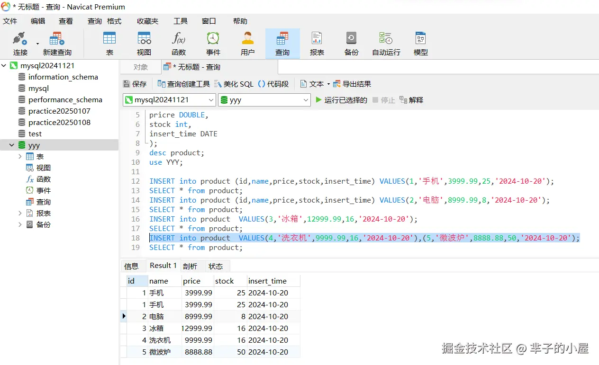The height and width of the screenshot is (365, 599).
Task: Select the mysql database in tree
Action: click(38, 88)
